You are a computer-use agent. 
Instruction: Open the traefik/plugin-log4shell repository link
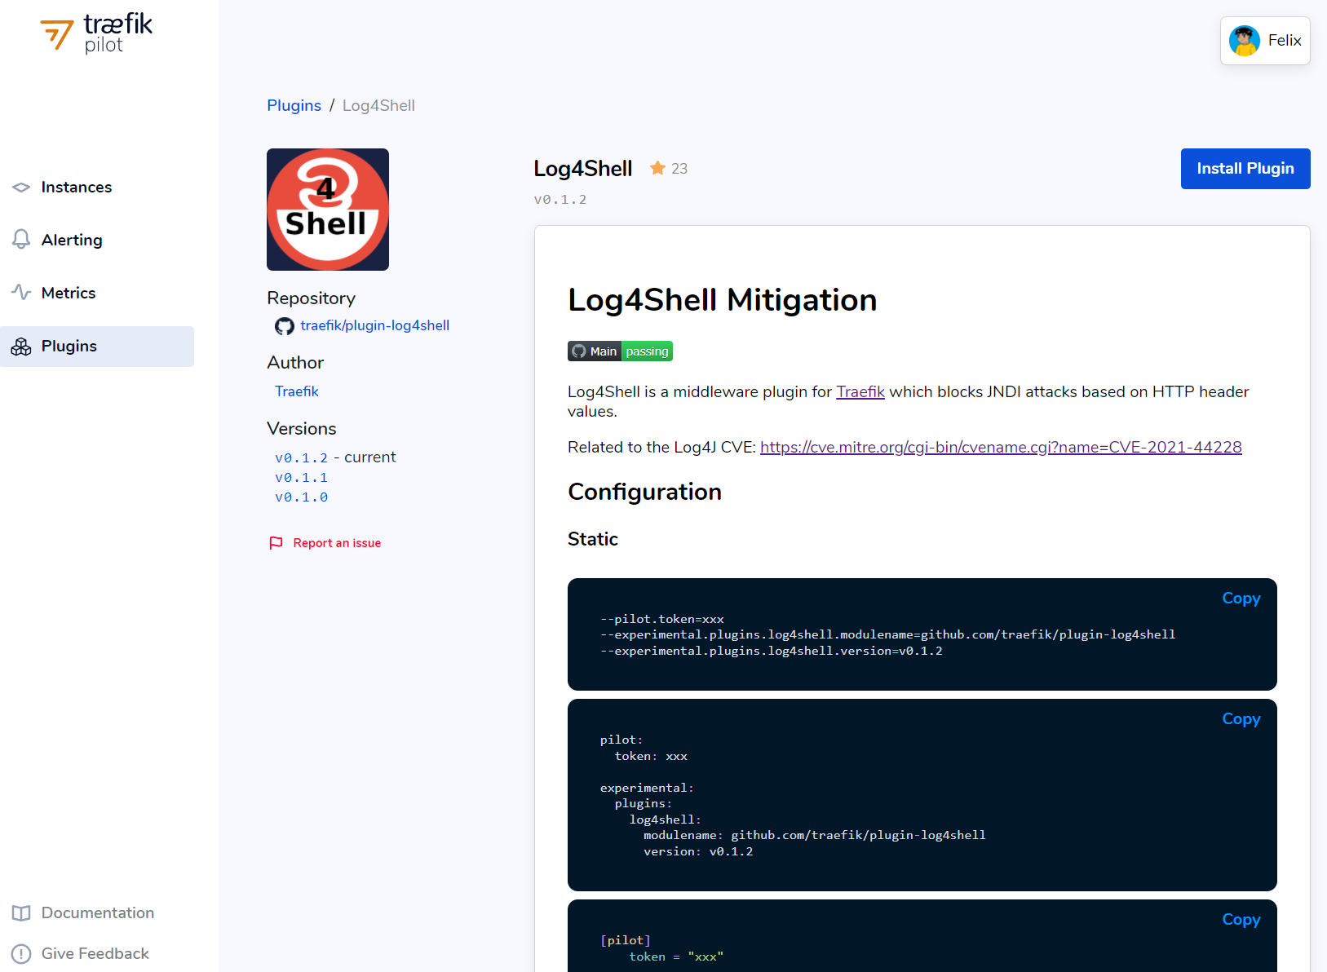(375, 325)
